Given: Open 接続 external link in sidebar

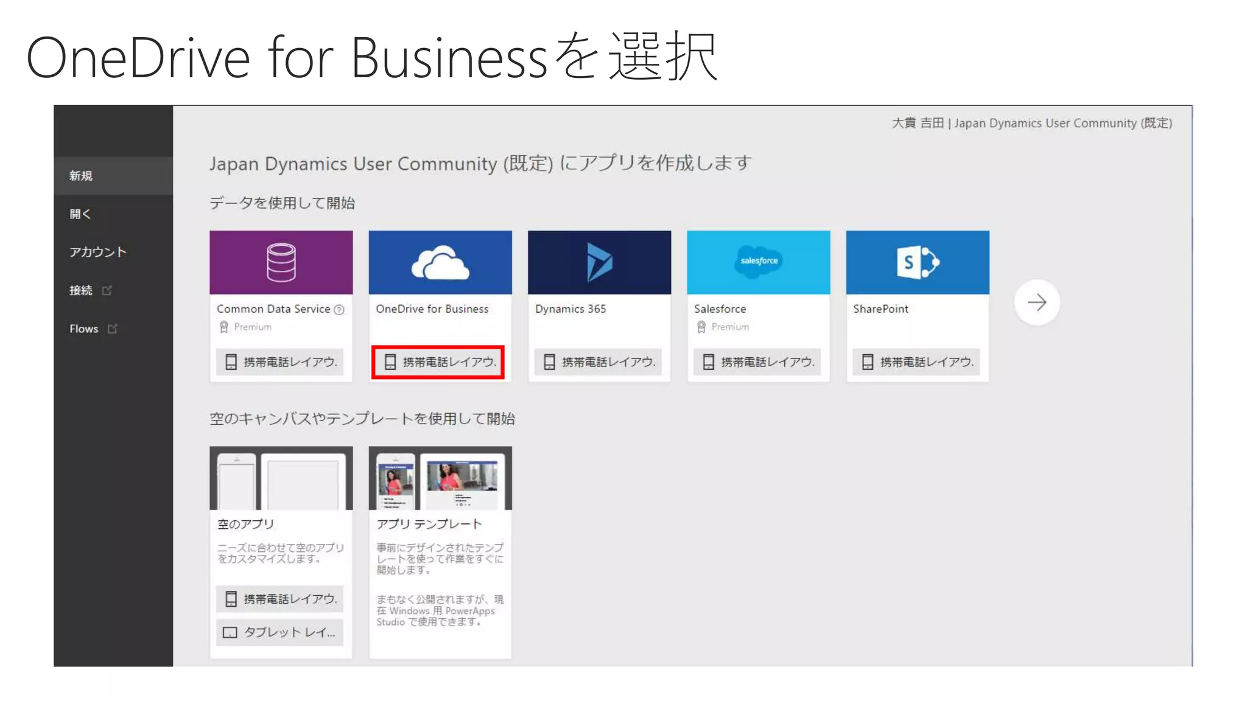Looking at the screenshot, I should pos(113,290).
